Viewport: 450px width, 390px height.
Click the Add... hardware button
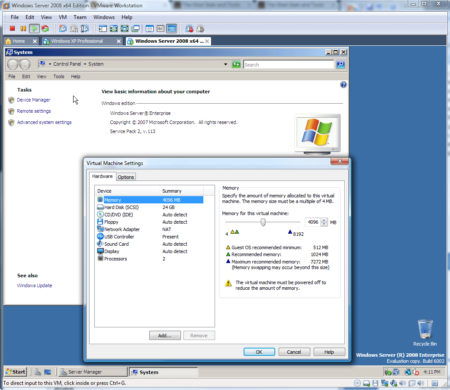[165, 336]
